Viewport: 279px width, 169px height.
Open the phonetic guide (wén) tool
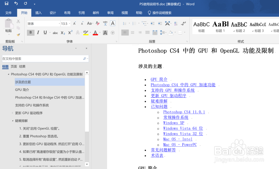tap(105, 23)
